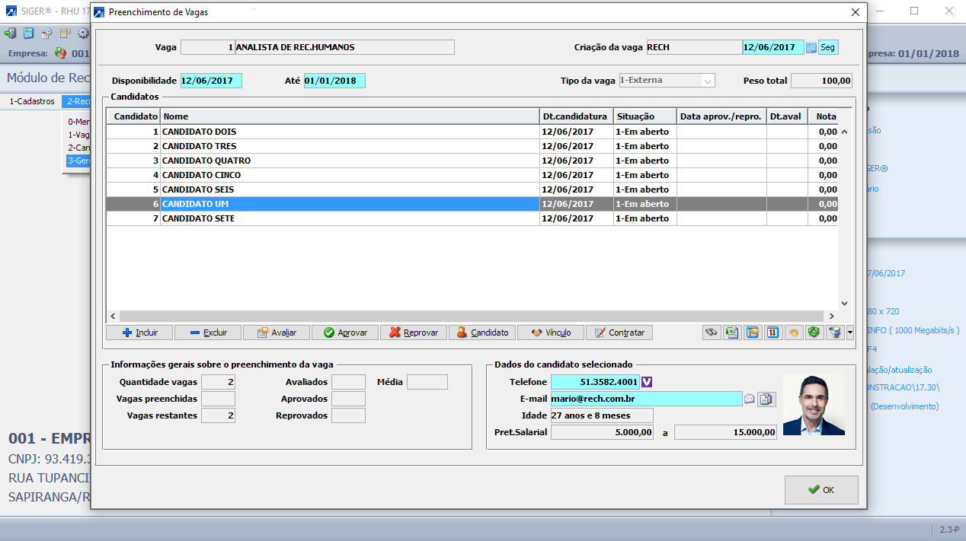The height and width of the screenshot is (541, 966).
Task: Click the binoculars search icon
Action: tap(712, 333)
